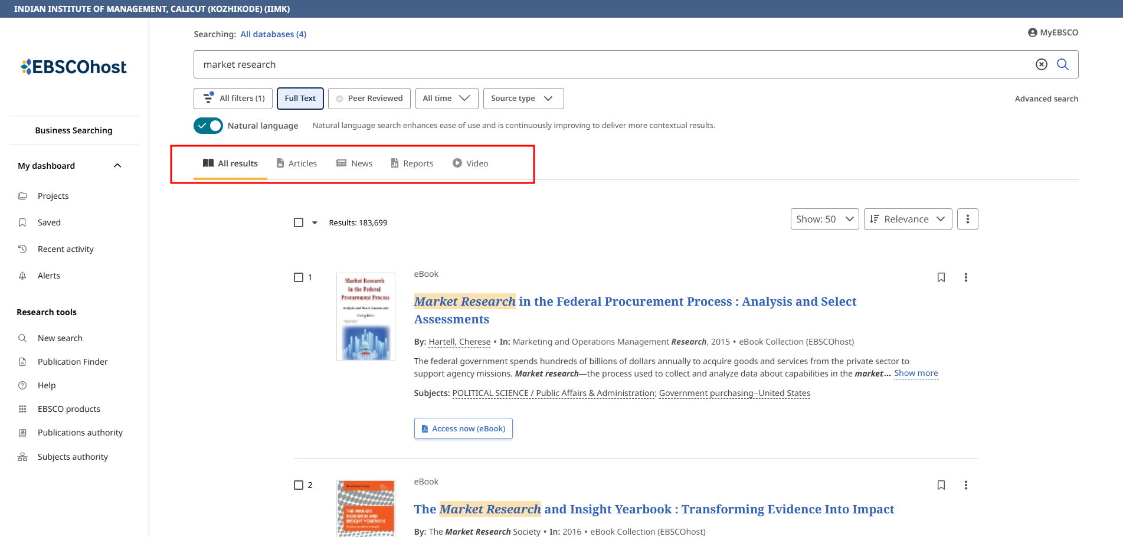Expand the Source type dropdown
The width and height of the screenshot is (1123, 537).
click(523, 99)
